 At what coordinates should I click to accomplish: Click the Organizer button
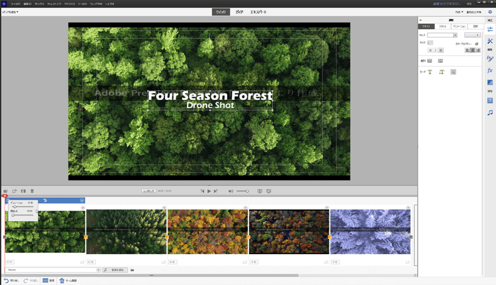point(48,281)
